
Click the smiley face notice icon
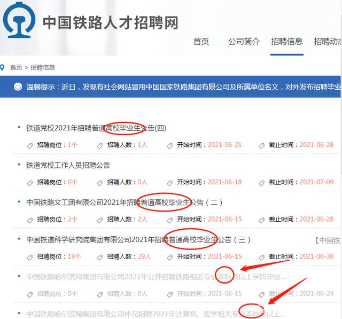[x=18, y=86]
